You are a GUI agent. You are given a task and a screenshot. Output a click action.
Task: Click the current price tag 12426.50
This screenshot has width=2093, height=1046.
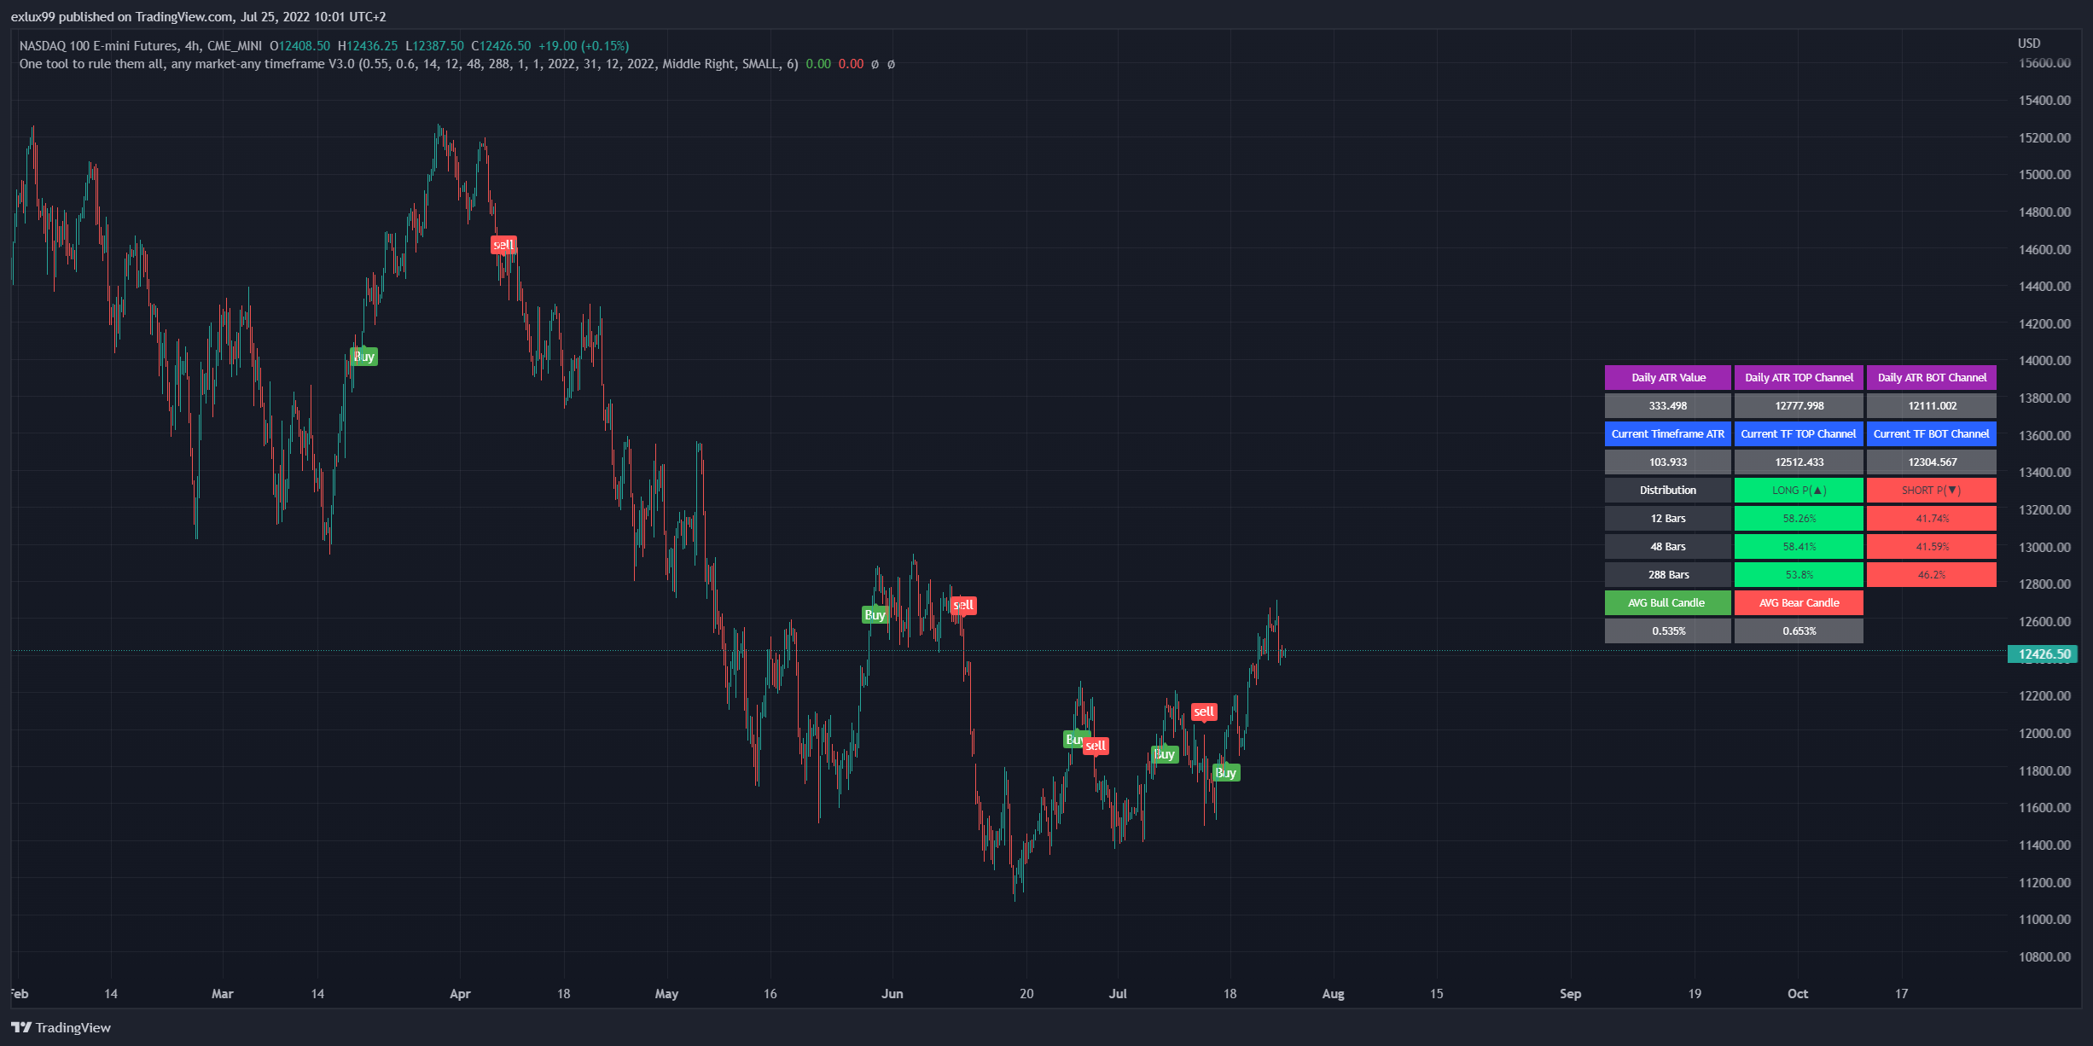(x=2043, y=654)
